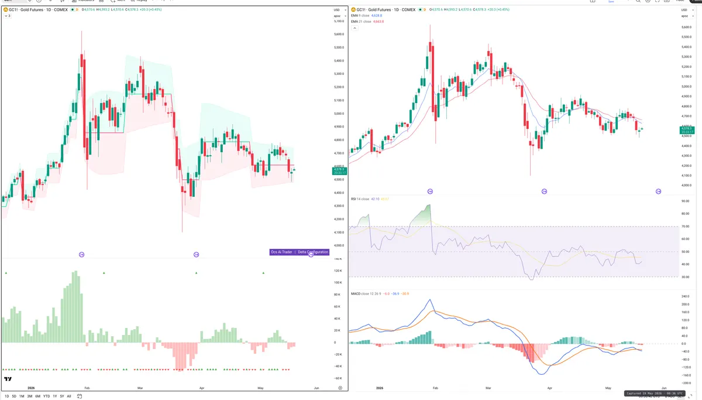Expand the collapsed 3 indicators legend
This screenshot has width=702, height=400.
[8, 16]
